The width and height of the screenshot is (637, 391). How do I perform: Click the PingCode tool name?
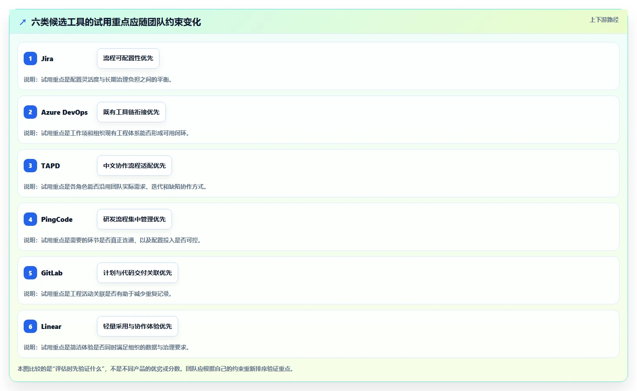[57, 219]
